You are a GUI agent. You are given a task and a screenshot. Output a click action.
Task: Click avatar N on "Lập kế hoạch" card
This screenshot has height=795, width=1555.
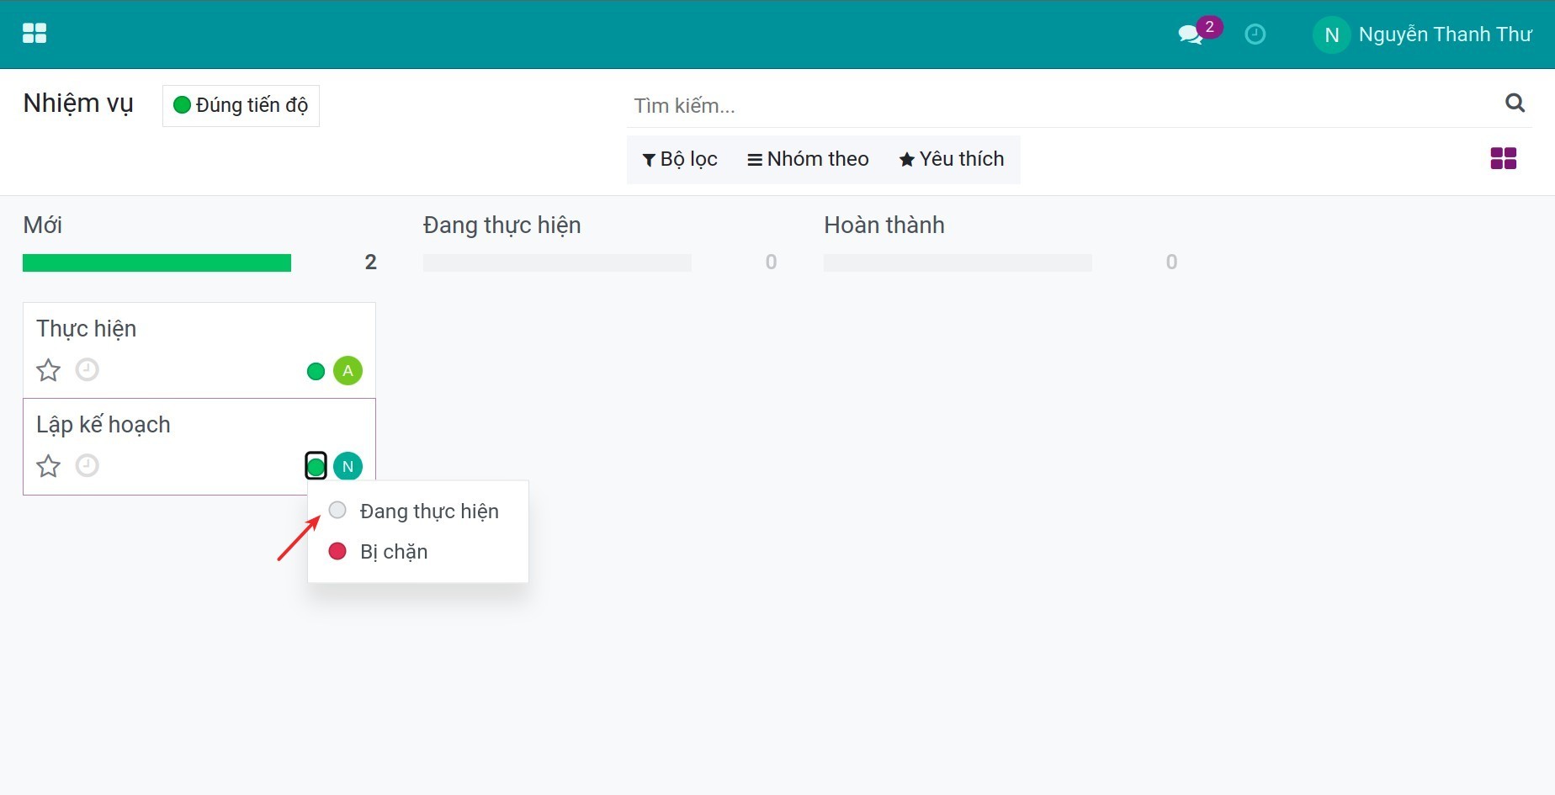348,466
